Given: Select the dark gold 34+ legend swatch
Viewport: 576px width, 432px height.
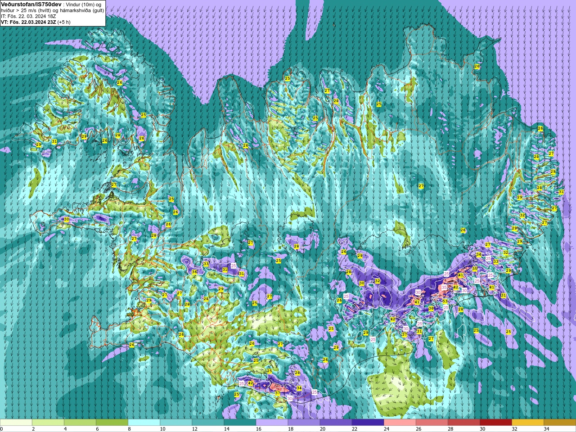Looking at the screenshot, I should 559,423.
